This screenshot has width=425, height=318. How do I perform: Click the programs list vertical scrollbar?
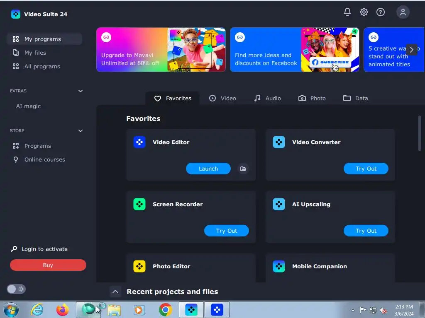pyautogui.click(x=419, y=133)
